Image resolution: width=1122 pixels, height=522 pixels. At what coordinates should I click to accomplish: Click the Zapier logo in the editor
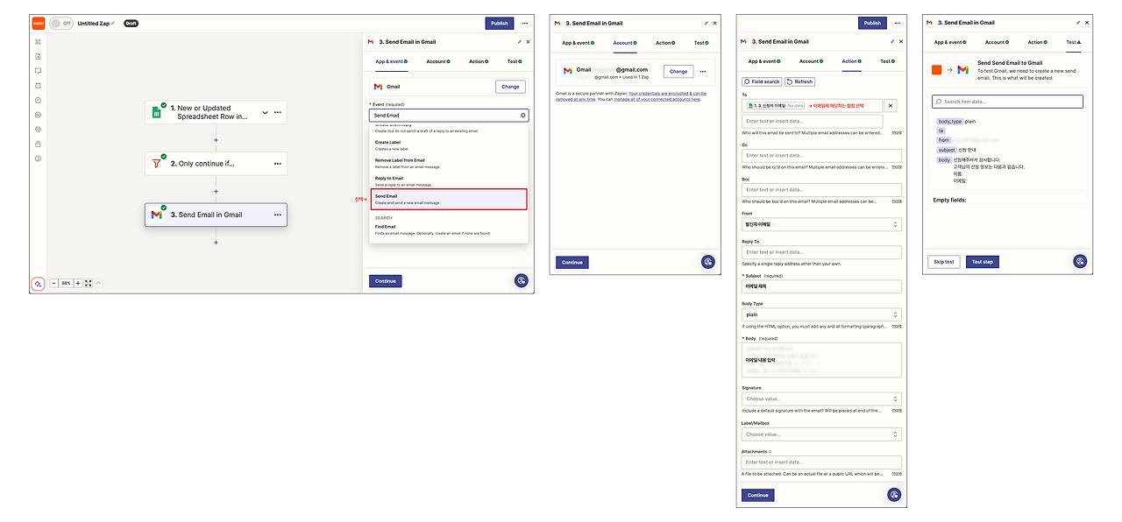pos(39,24)
